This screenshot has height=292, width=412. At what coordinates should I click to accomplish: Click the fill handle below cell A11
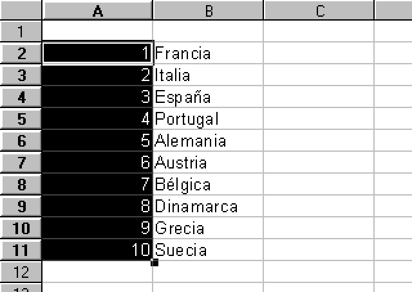pos(154,262)
